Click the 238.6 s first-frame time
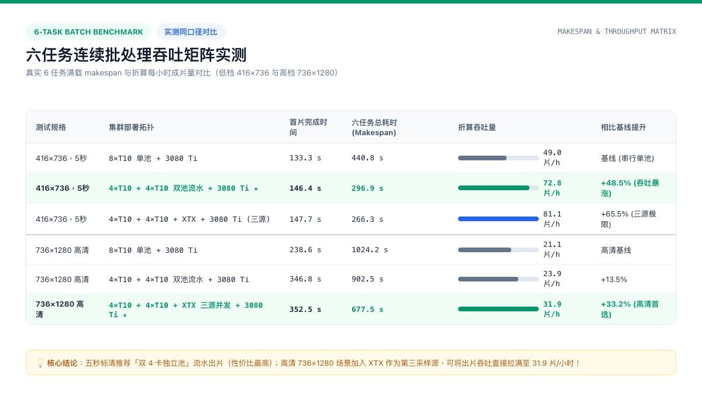Image resolution: width=702 pixels, height=395 pixels. point(305,250)
